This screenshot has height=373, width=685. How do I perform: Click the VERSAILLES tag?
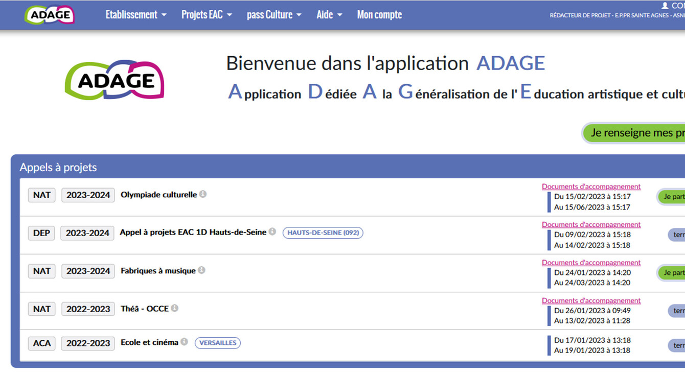click(218, 343)
